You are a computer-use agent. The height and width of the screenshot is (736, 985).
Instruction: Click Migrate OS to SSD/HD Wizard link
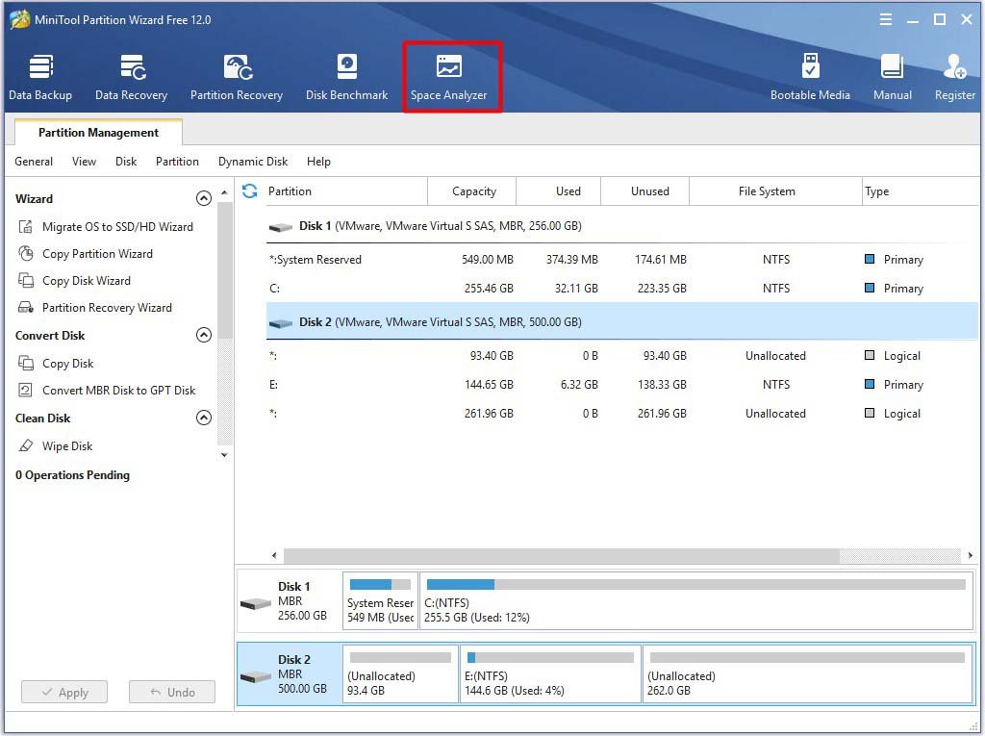tap(117, 227)
